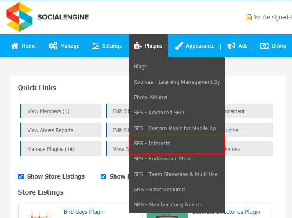Click the Manage gears icon
292x218 pixels.
click(x=53, y=46)
